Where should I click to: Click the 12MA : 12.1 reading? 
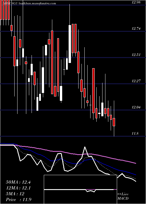(18, 188)
